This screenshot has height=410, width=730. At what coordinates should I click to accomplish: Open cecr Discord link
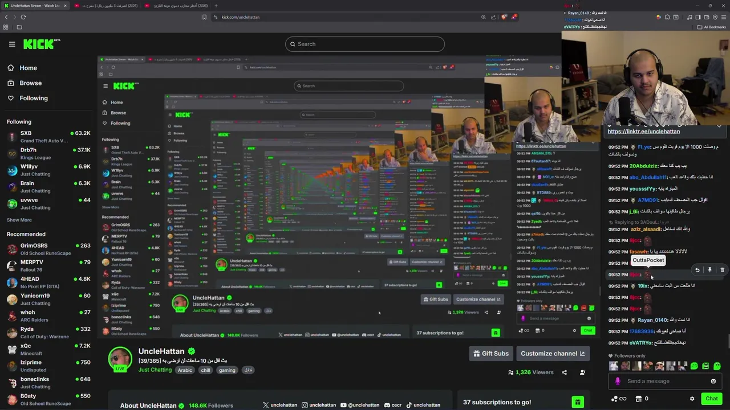(392, 405)
